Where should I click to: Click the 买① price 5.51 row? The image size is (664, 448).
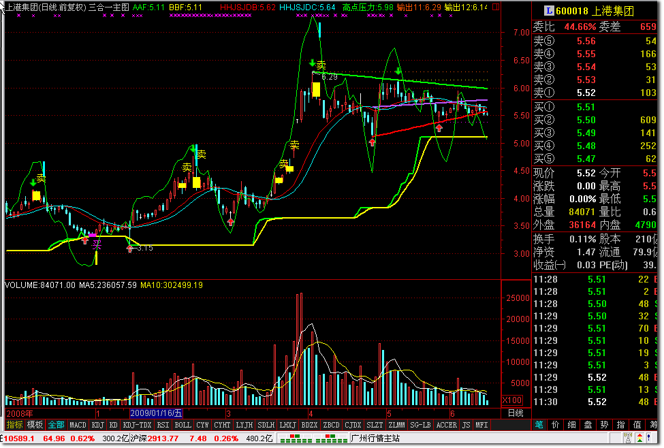[x=595, y=107]
